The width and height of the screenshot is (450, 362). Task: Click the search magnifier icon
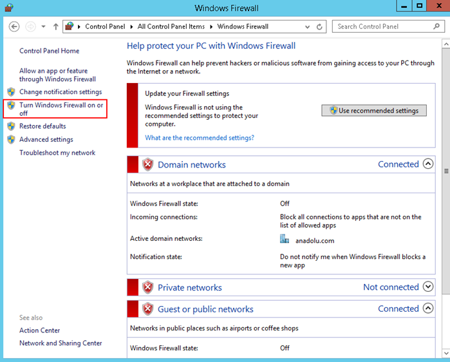point(436,26)
